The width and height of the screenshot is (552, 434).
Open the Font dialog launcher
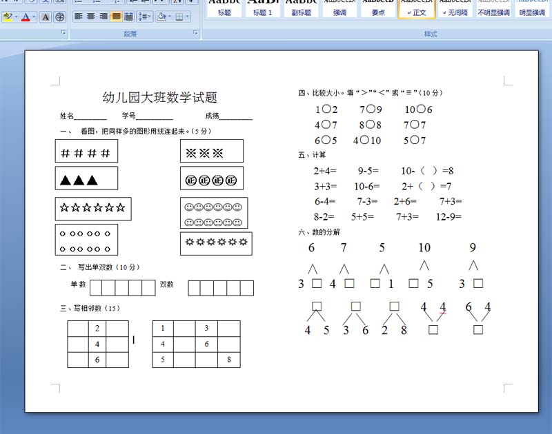tap(63, 32)
